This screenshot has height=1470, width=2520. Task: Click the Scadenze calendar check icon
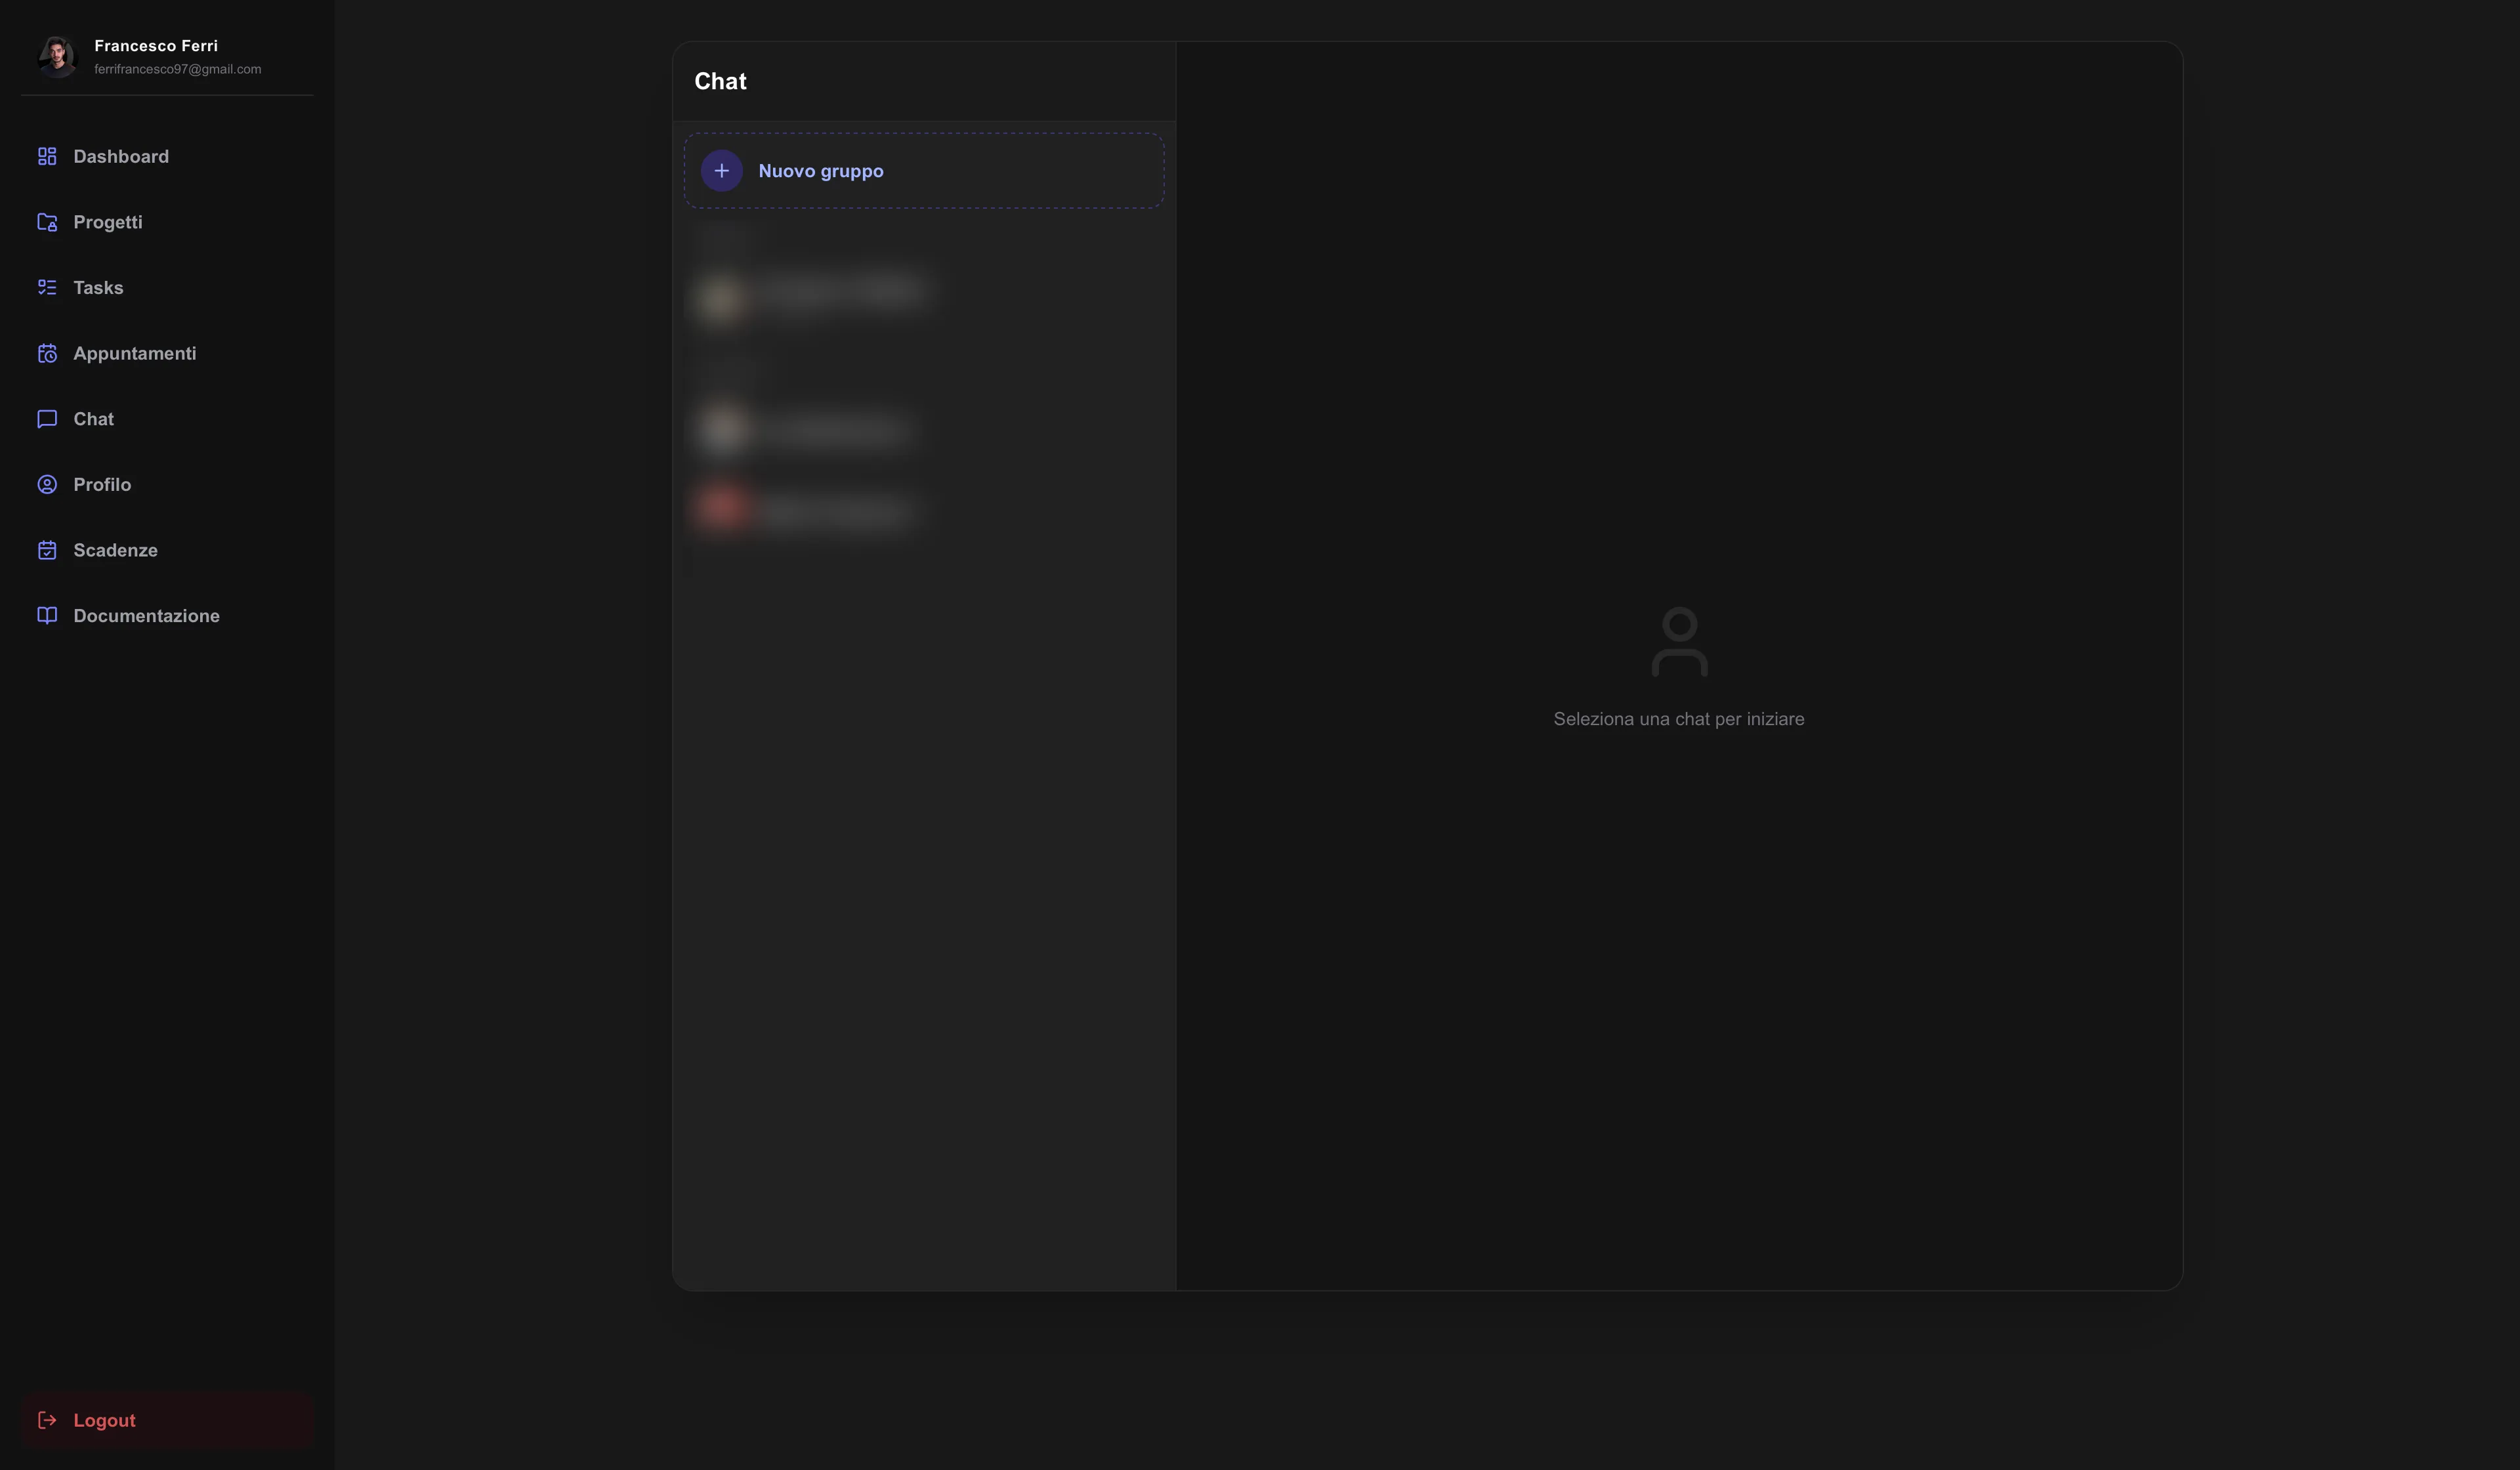tap(47, 550)
